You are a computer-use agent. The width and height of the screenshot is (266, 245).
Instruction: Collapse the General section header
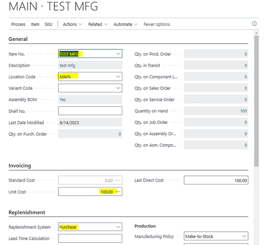click(x=18, y=39)
